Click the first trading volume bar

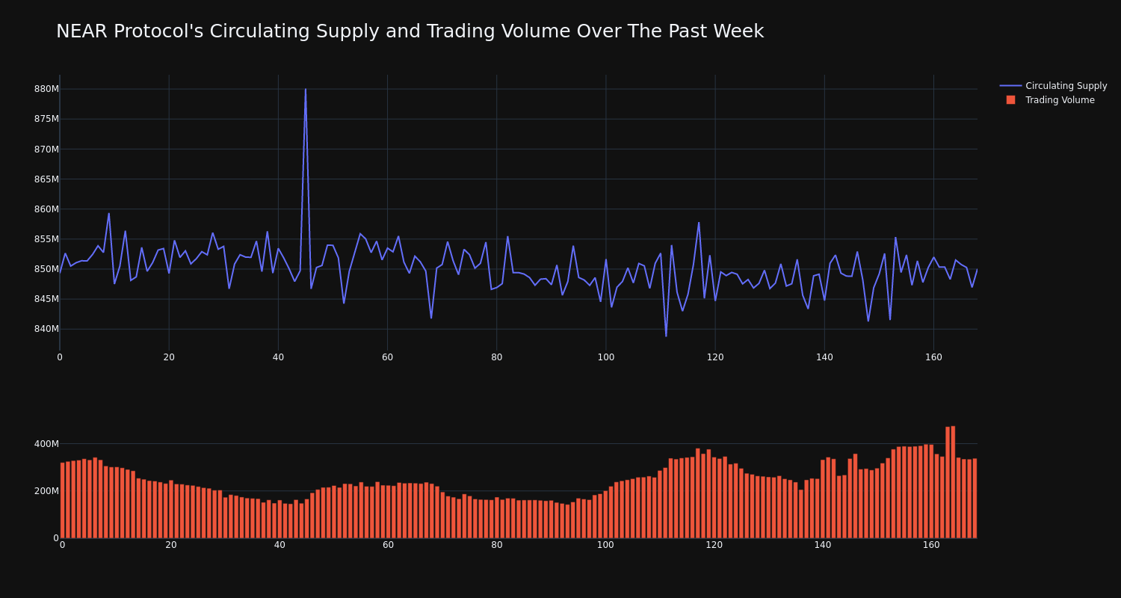pyautogui.click(x=62, y=500)
